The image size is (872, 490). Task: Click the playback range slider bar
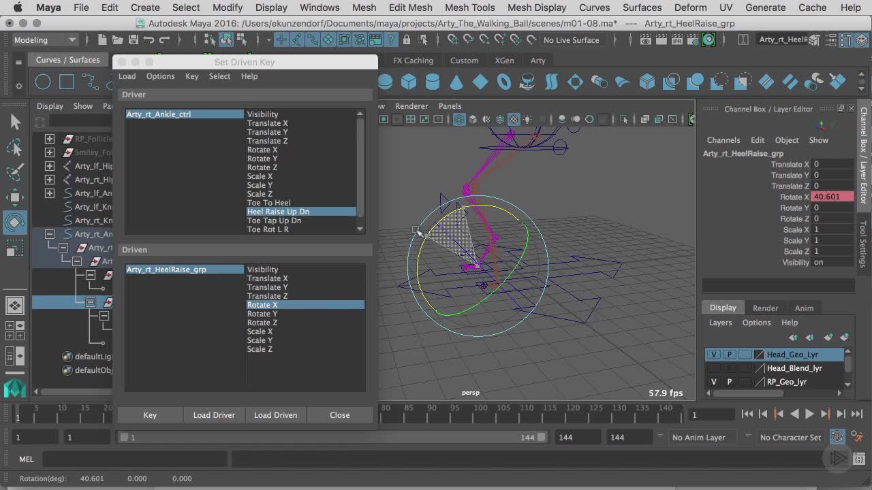(333, 437)
